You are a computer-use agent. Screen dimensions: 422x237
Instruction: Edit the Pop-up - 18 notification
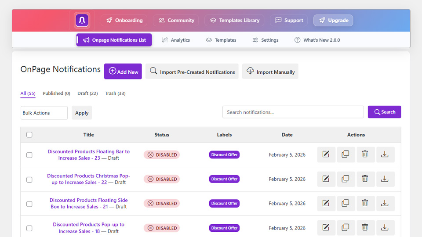pyautogui.click(x=326, y=228)
